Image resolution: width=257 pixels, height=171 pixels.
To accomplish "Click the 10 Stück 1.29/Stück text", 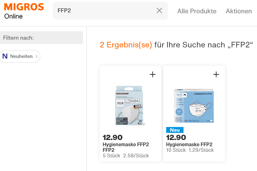I will 190,150.
